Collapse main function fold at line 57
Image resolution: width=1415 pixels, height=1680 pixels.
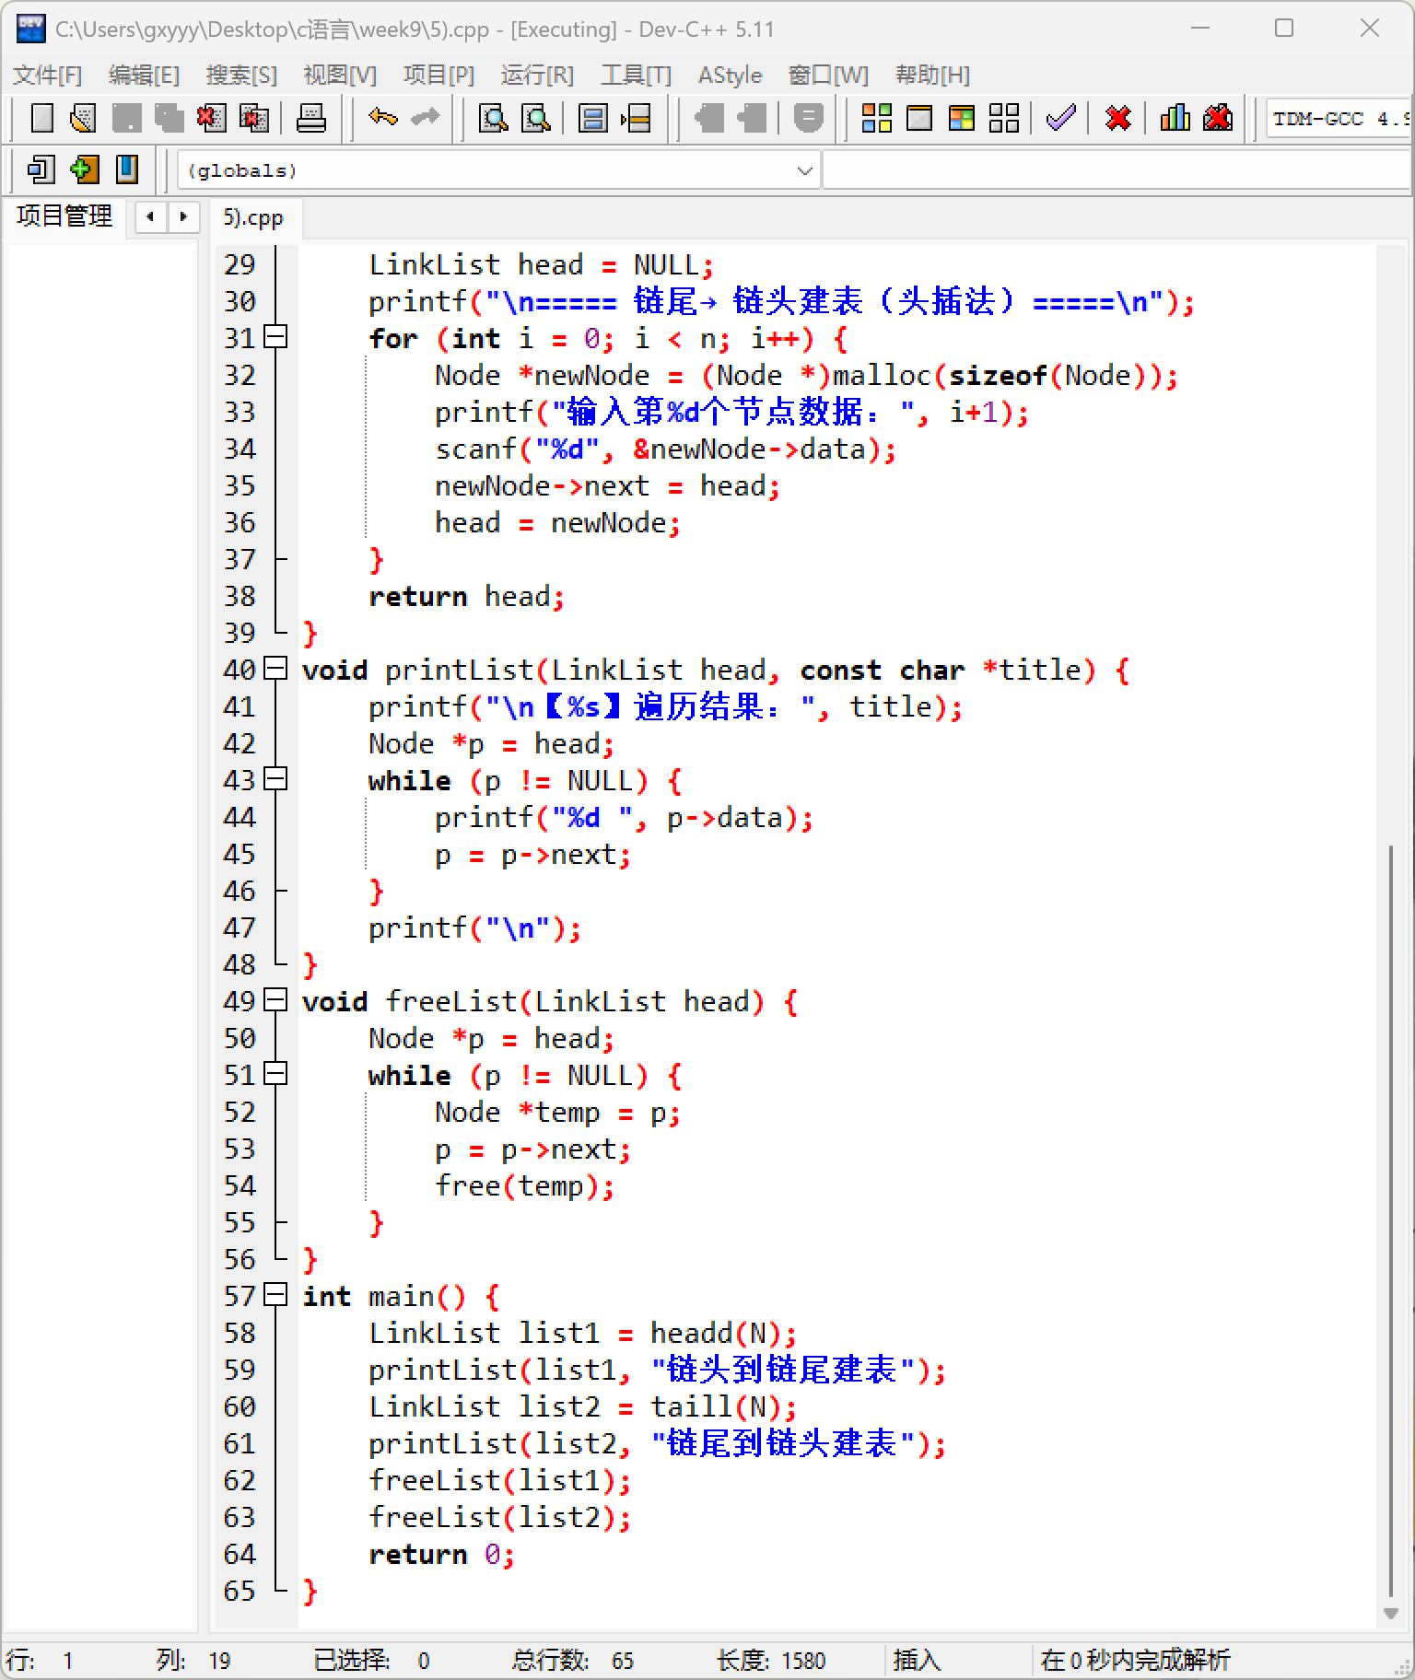pyautogui.click(x=275, y=1295)
